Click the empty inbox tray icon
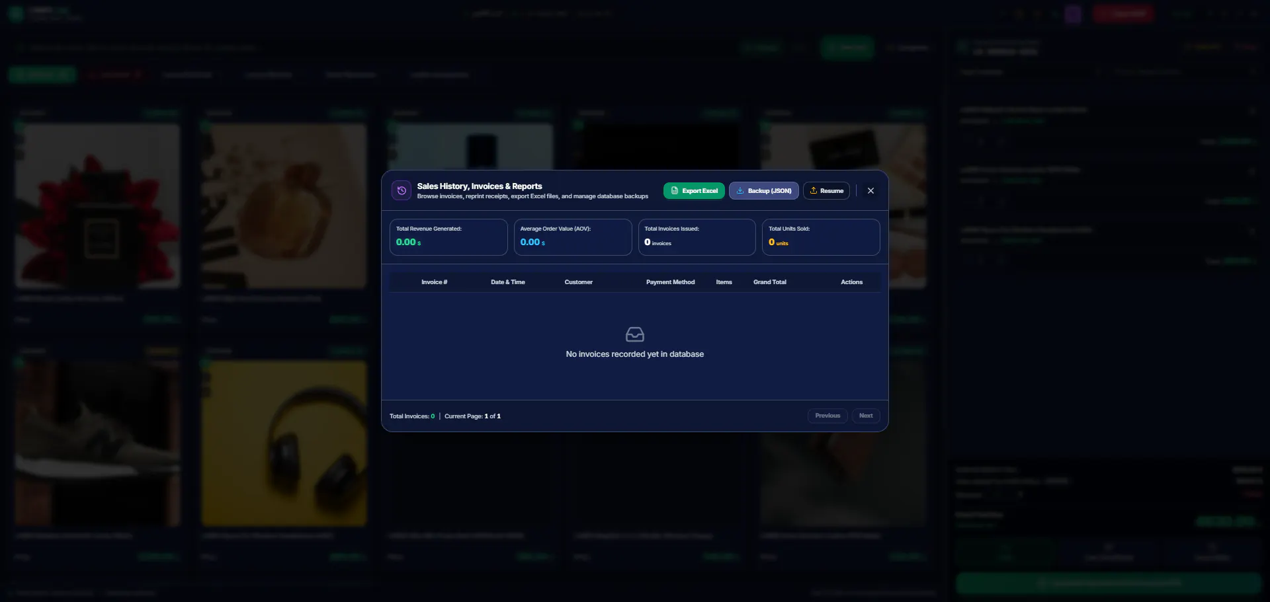This screenshot has width=1270, height=602. click(x=634, y=334)
